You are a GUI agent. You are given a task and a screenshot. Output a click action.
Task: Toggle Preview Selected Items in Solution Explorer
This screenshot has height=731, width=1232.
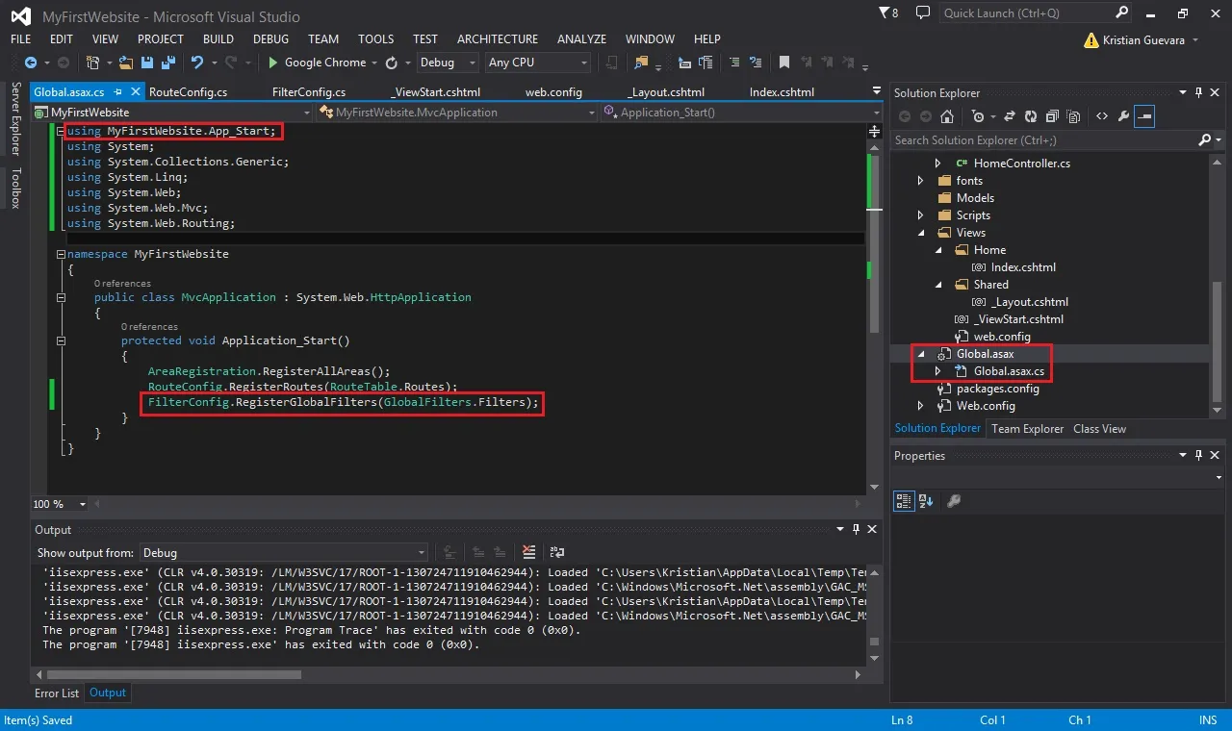click(1144, 116)
